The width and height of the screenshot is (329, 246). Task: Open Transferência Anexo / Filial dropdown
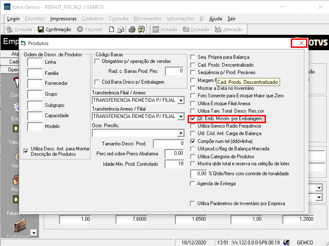(x=181, y=116)
